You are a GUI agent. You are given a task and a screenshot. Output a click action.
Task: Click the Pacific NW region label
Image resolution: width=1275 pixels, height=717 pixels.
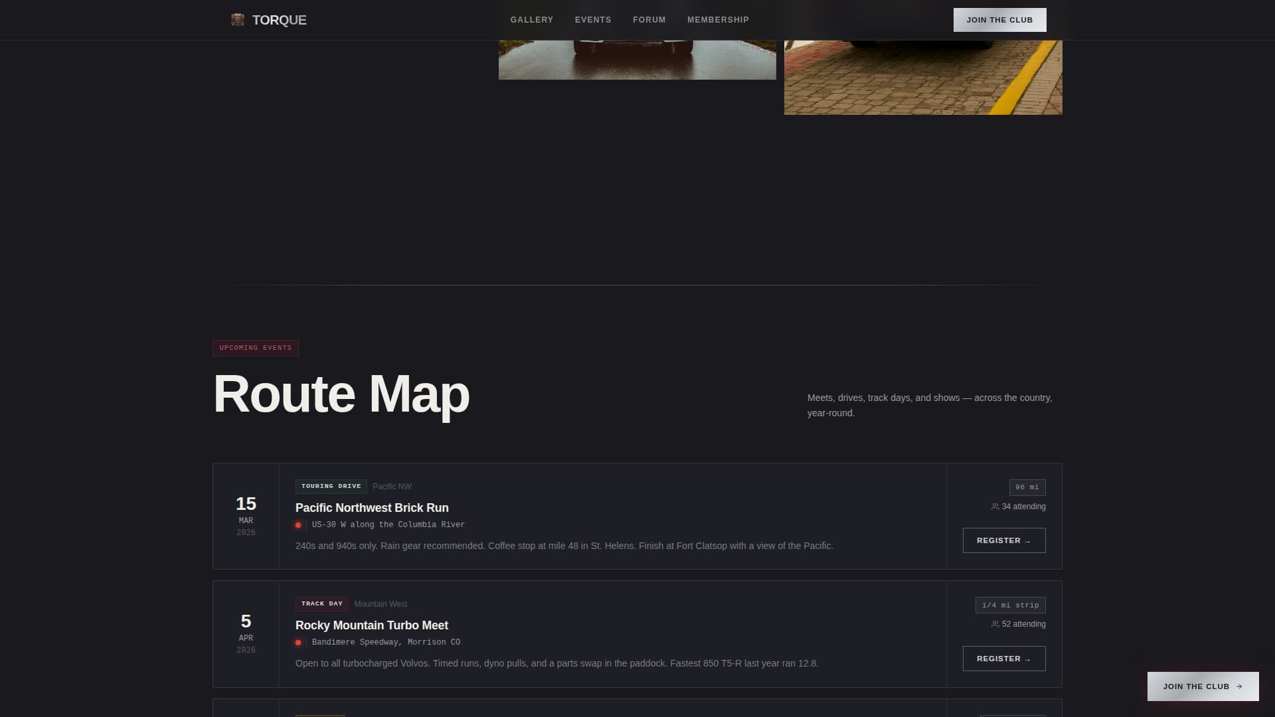(392, 487)
